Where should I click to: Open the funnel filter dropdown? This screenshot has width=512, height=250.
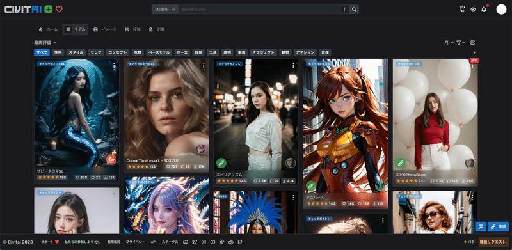tap(460, 42)
